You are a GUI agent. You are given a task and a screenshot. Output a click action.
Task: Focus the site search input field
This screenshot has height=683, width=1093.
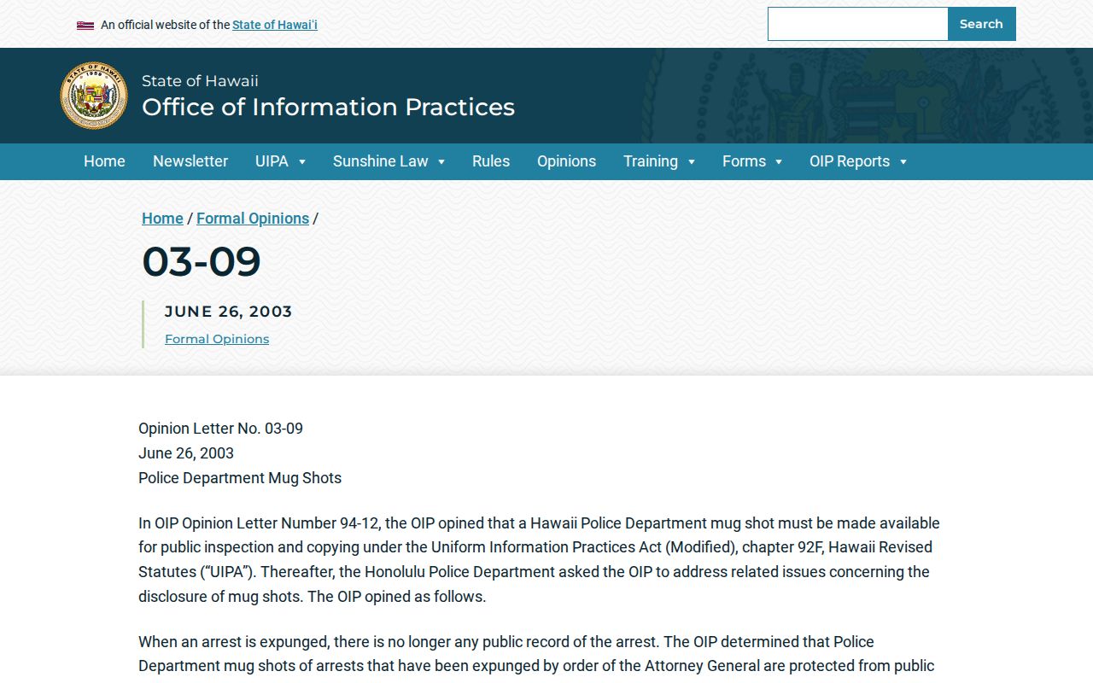[x=858, y=24]
